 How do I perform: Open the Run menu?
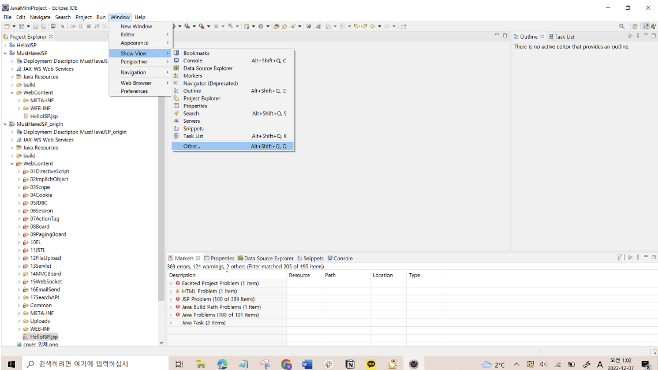click(x=100, y=17)
